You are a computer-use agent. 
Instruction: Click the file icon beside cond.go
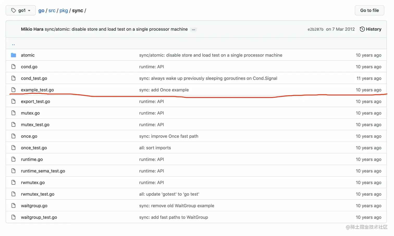click(14, 67)
